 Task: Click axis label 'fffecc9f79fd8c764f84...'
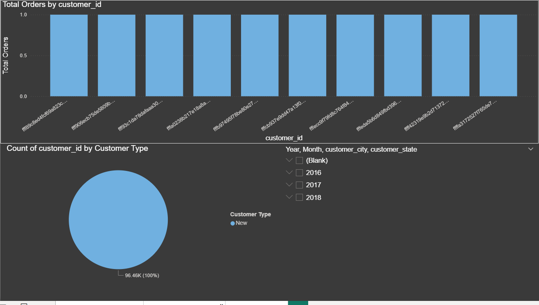331,116
